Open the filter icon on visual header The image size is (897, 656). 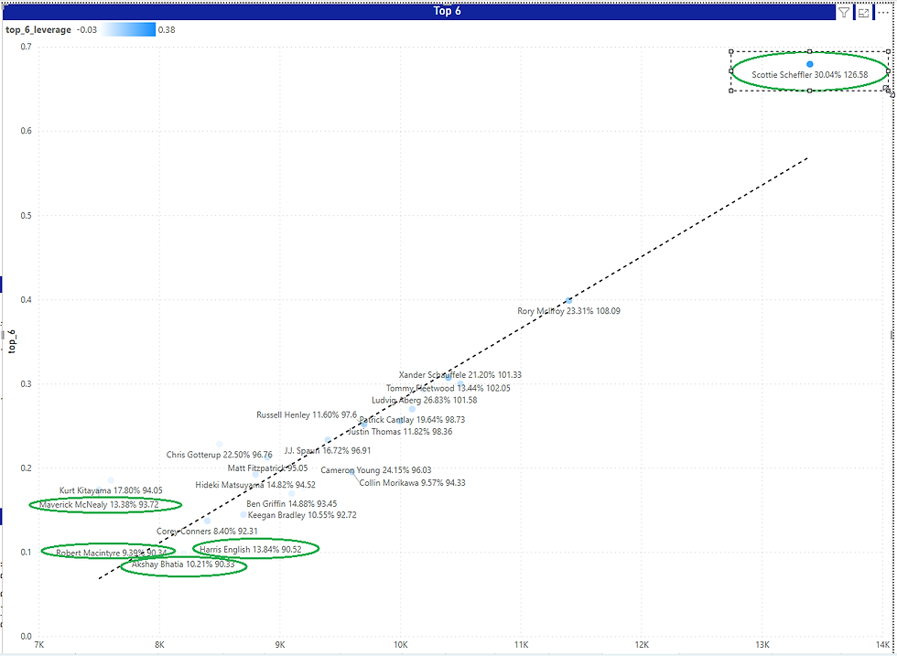click(x=844, y=12)
